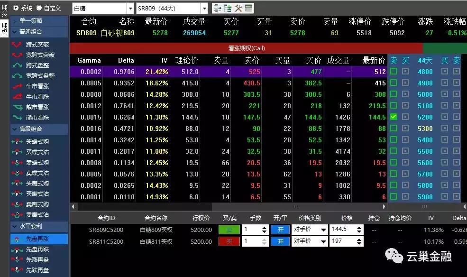
Task: Select the 买鹰式购 condor strategy icon
Action: pyautogui.click(x=17, y=183)
